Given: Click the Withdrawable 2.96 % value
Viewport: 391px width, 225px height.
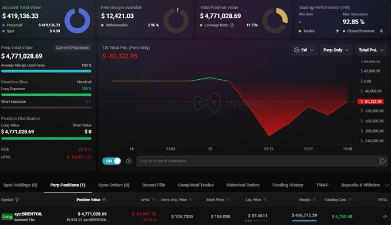Looking at the screenshot, I should coord(153,25).
